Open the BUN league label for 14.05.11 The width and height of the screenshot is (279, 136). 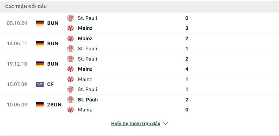coord(53,43)
